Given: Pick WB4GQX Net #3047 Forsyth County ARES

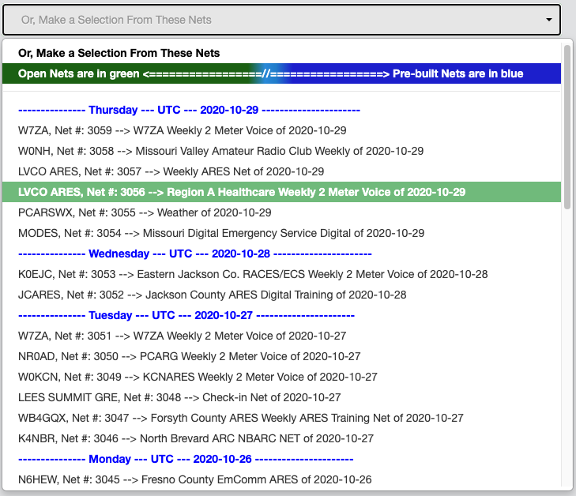Looking at the screenshot, I should click(x=281, y=418).
